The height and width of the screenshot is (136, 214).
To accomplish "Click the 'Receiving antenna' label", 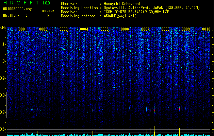I will point(78,16).
